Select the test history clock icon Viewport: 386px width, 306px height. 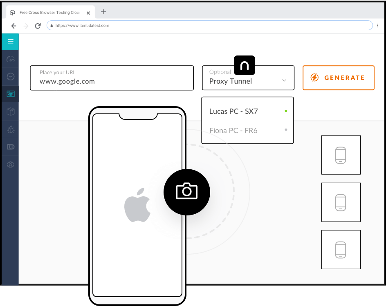pos(10,76)
